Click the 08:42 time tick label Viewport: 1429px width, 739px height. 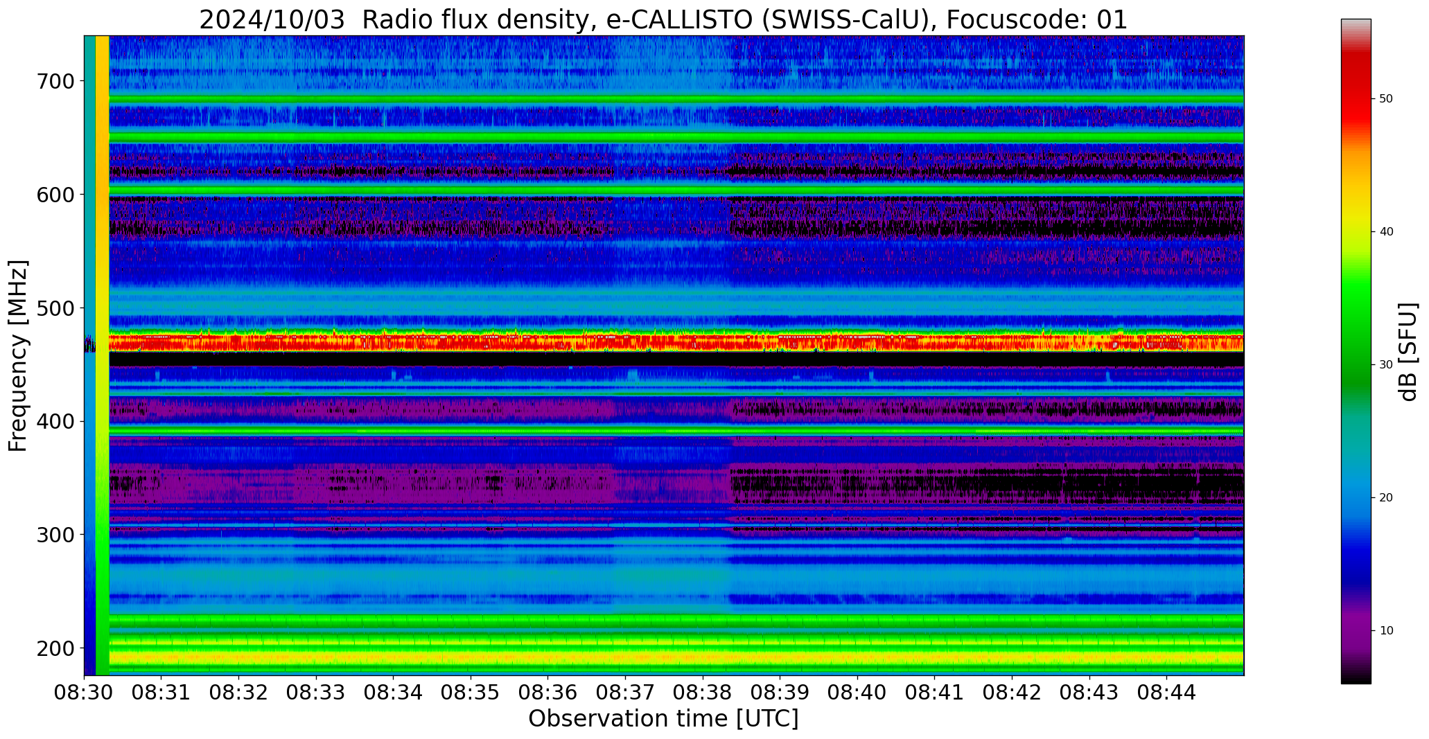(x=1012, y=693)
